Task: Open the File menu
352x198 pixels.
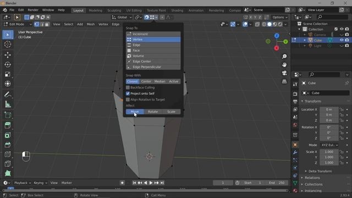Action: (12, 10)
